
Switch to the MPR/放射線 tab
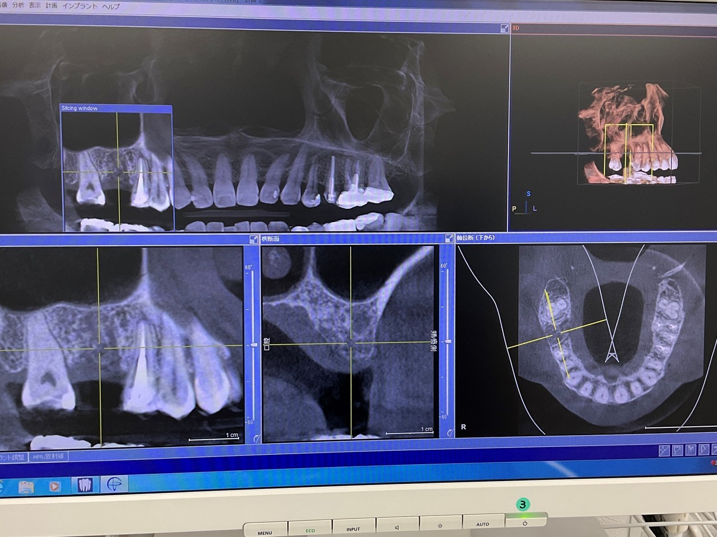pyautogui.click(x=48, y=456)
